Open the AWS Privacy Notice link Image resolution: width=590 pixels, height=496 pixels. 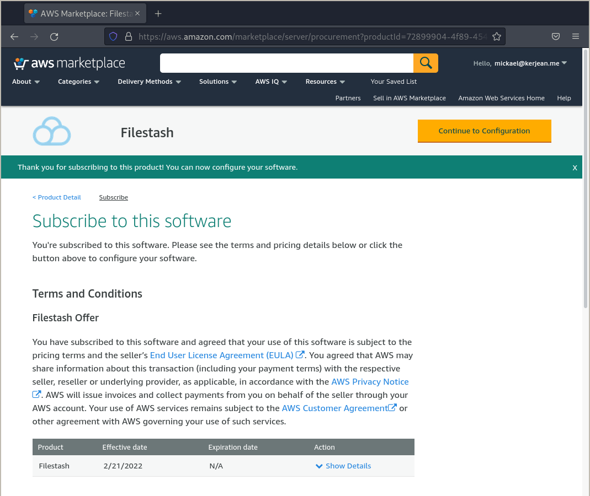(x=370, y=381)
